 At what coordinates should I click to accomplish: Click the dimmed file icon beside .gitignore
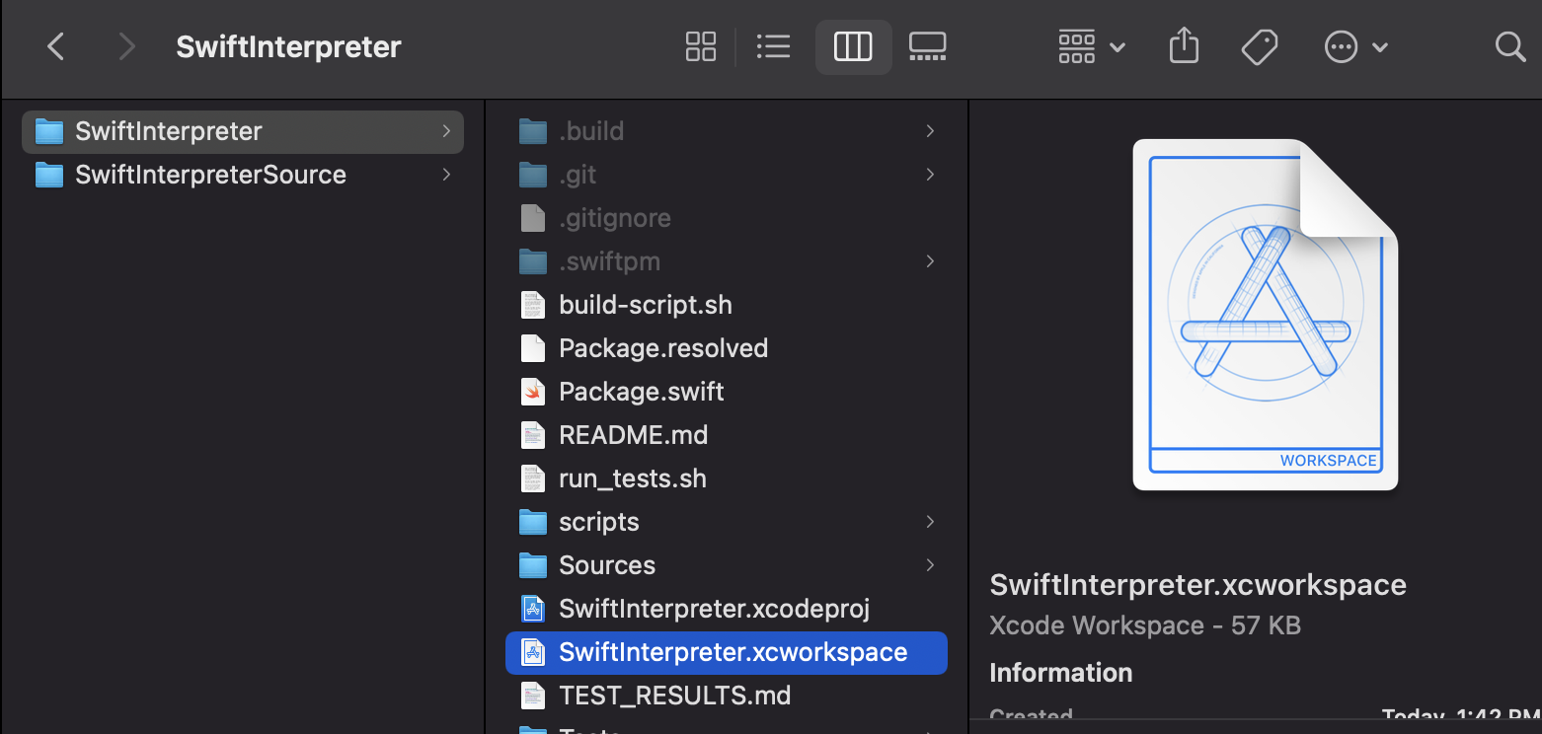coord(533,218)
